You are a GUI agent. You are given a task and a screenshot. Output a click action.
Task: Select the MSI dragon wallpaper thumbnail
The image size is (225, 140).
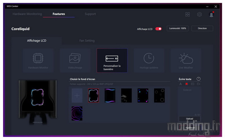(x=126, y=96)
